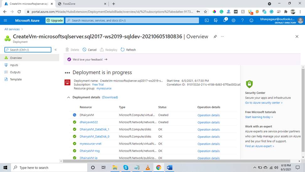Viewport: 305px width, 172px height.
Task: Open the Feedback smiley icon
Action: point(251,20)
